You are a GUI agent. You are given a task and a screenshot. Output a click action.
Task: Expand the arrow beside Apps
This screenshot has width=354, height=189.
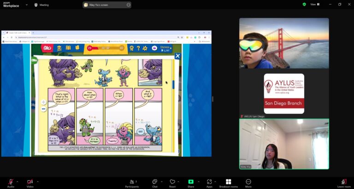pyautogui.click(x=215, y=181)
